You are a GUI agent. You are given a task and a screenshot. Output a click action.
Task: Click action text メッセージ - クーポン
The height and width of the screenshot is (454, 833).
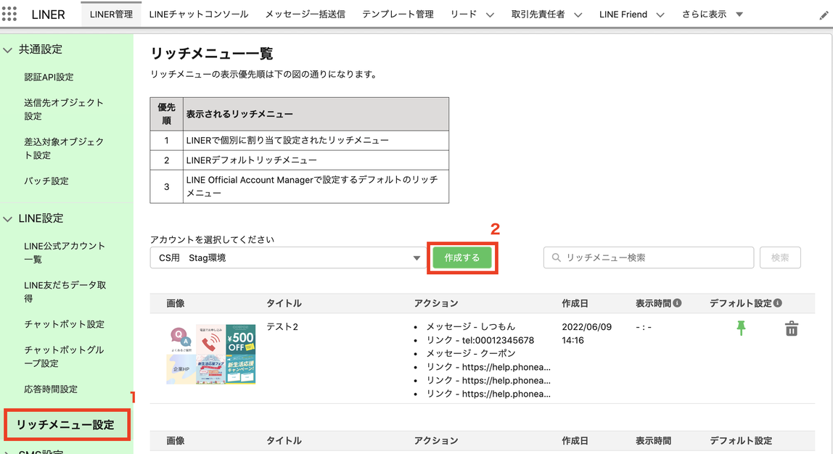click(471, 353)
